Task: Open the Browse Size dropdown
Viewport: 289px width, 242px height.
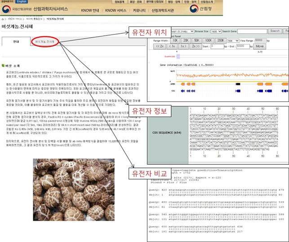Action: 216,31
